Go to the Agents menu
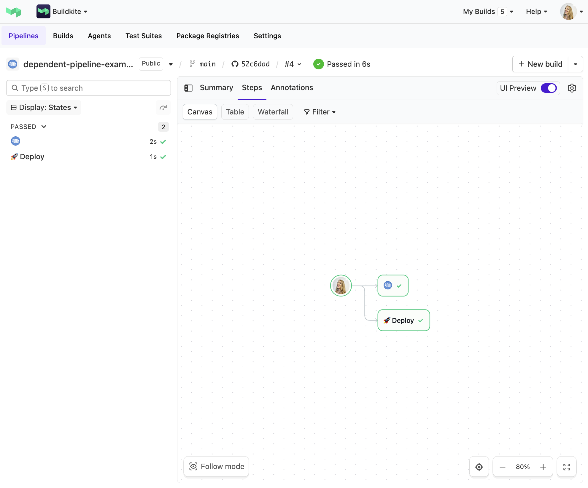Image resolution: width=588 pixels, height=488 pixels. (x=99, y=36)
